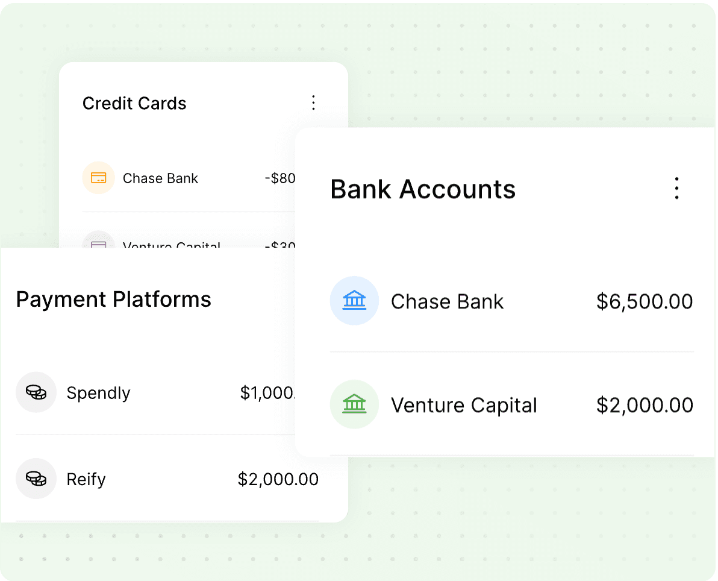Select the Bank Accounts panel header

point(422,189)
